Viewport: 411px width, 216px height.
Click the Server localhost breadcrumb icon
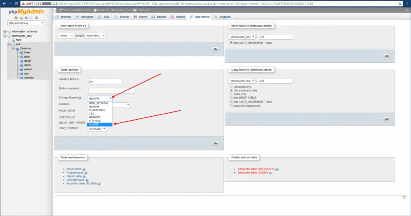coord(61,10)
